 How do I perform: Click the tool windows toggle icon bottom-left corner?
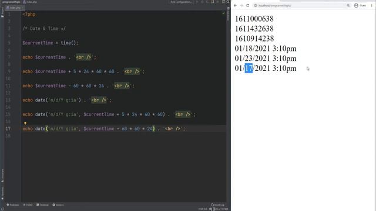click(x=2, y=209)
